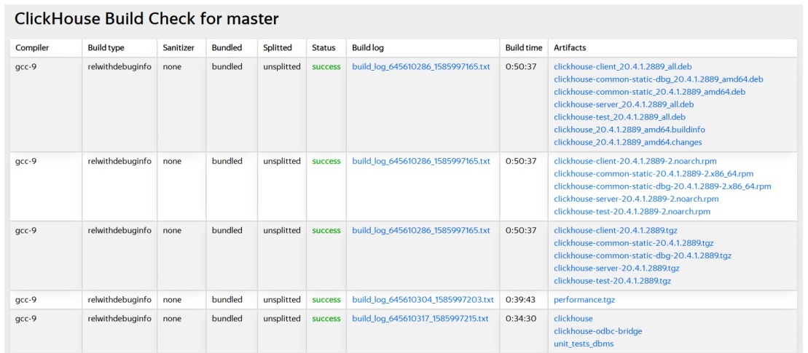Click bundled in the performance.tgz row
The width and height of the screenshot is (808, 353).
point(227,299)
